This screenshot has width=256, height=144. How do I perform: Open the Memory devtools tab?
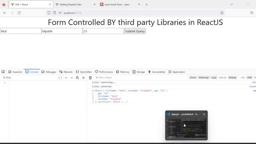(123, 72)
